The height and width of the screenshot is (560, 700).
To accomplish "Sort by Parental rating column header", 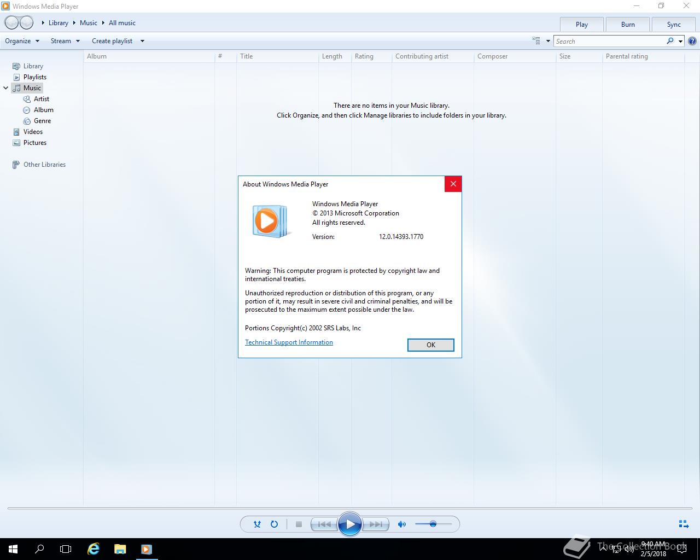I will click(643, 56).
